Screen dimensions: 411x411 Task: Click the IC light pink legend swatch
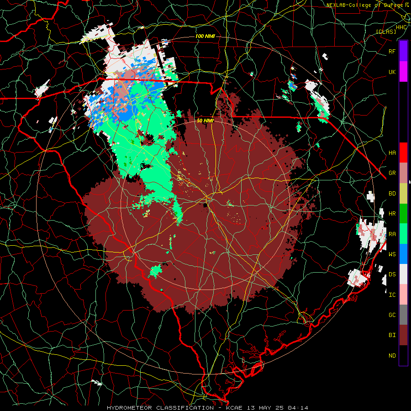[403, 295]
